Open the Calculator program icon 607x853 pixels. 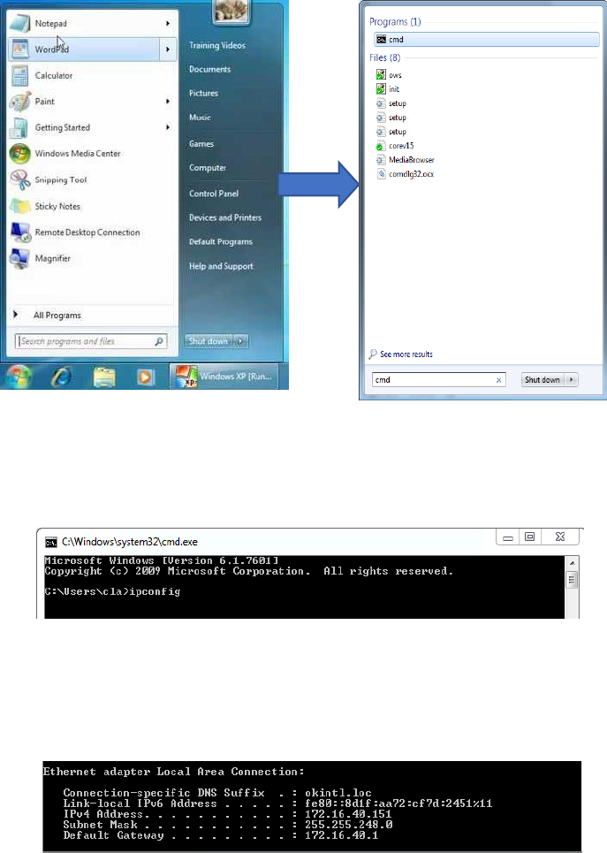pos(20,76)
